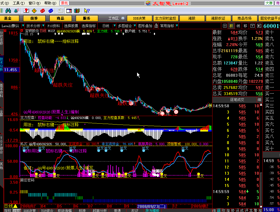Click the tick list scrollbar up arrow
The width and height of the screenshot is (280, 212).
[x=261, y=105]
